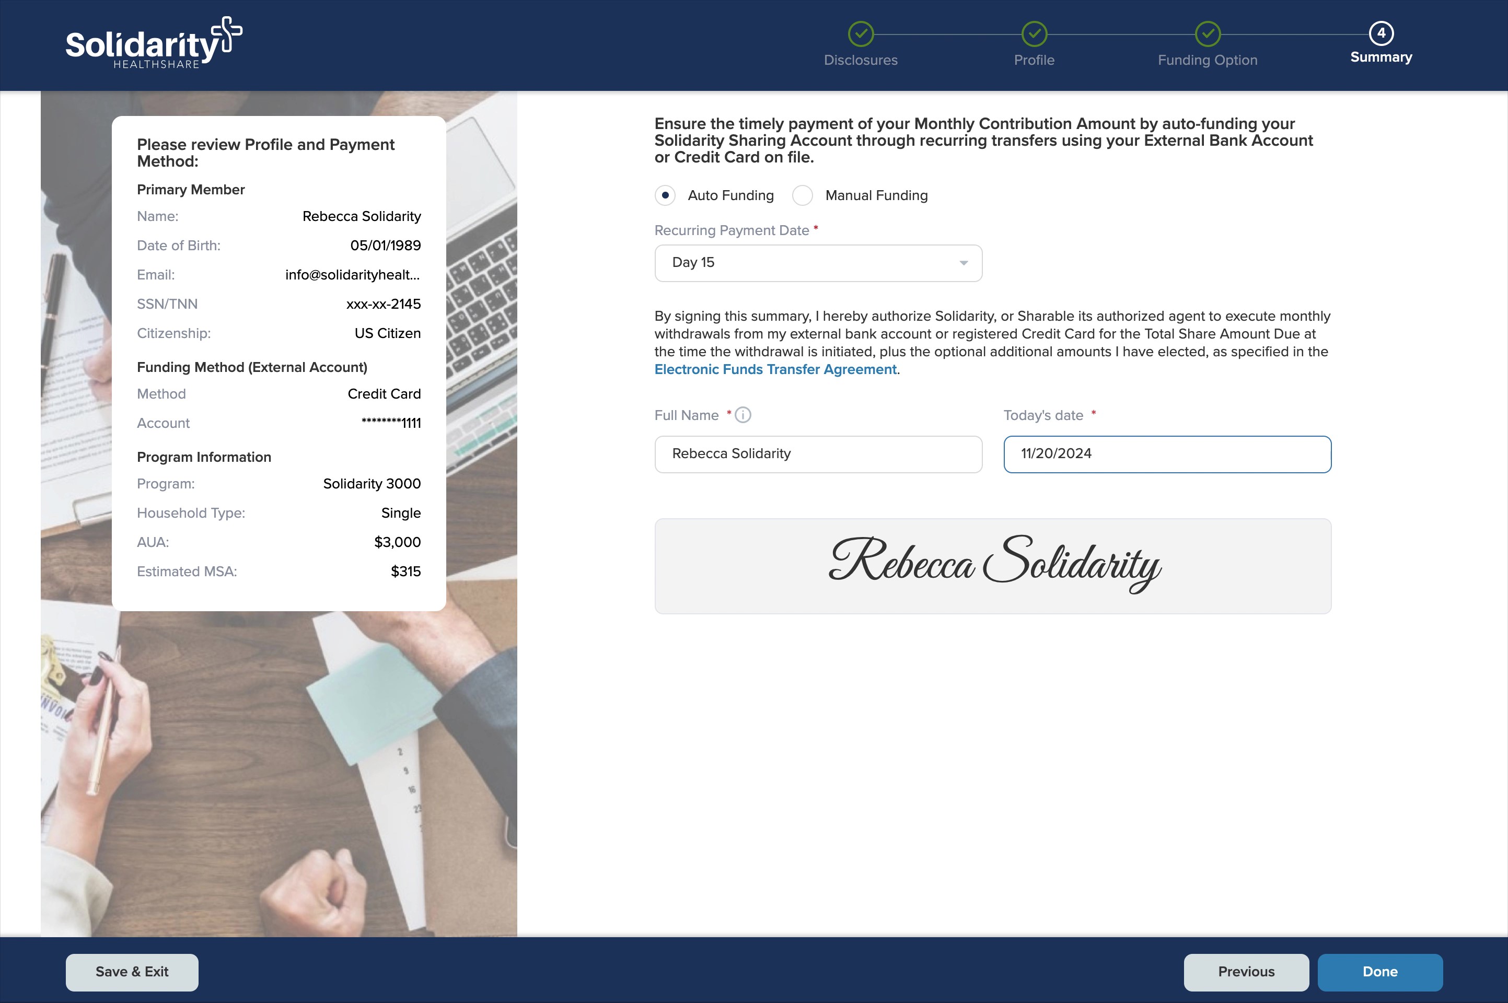Click the Done button

tap(1379, 972)
